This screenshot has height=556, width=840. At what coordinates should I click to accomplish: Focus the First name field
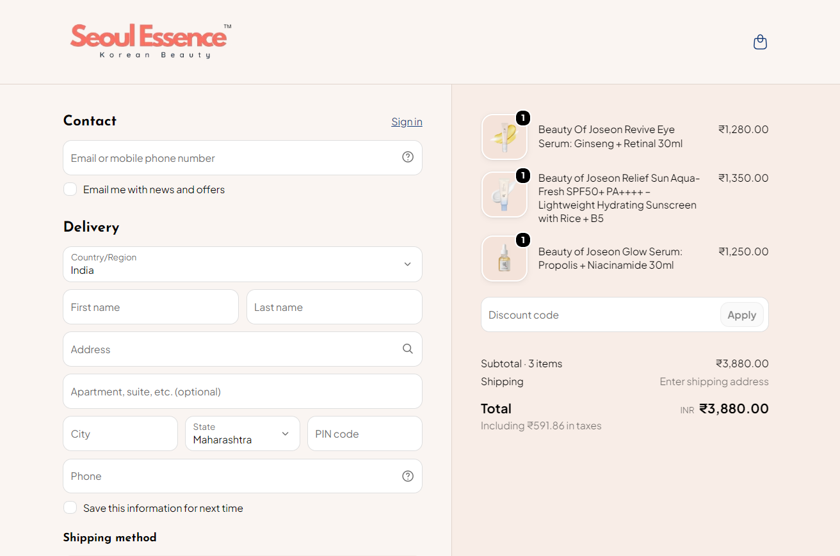151,307
